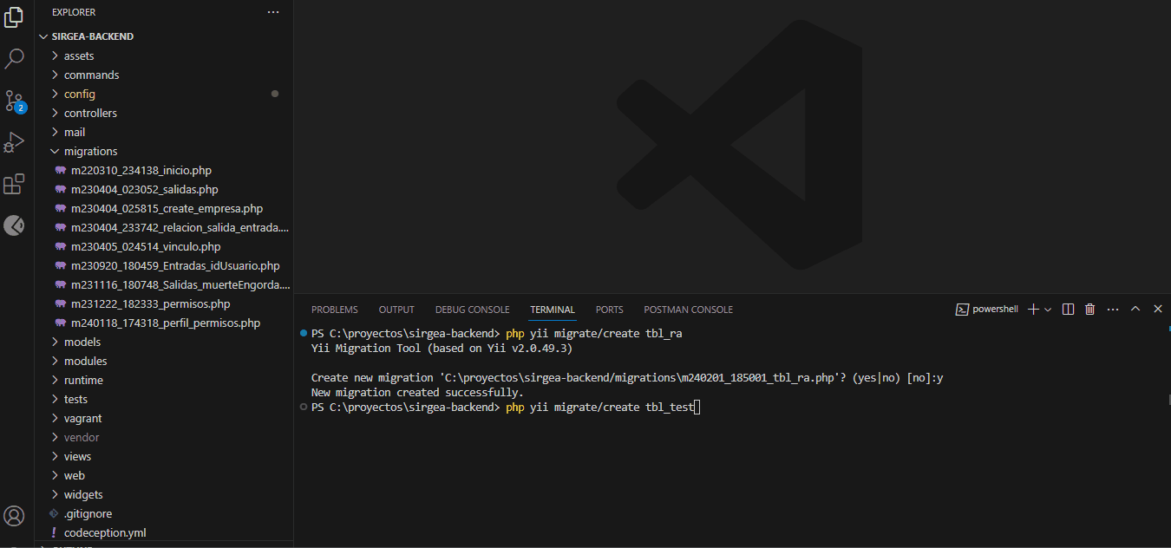This screenshot has width=1171, height=548.
Task: Open the codeception.yml file
Action: pos(164,532)
